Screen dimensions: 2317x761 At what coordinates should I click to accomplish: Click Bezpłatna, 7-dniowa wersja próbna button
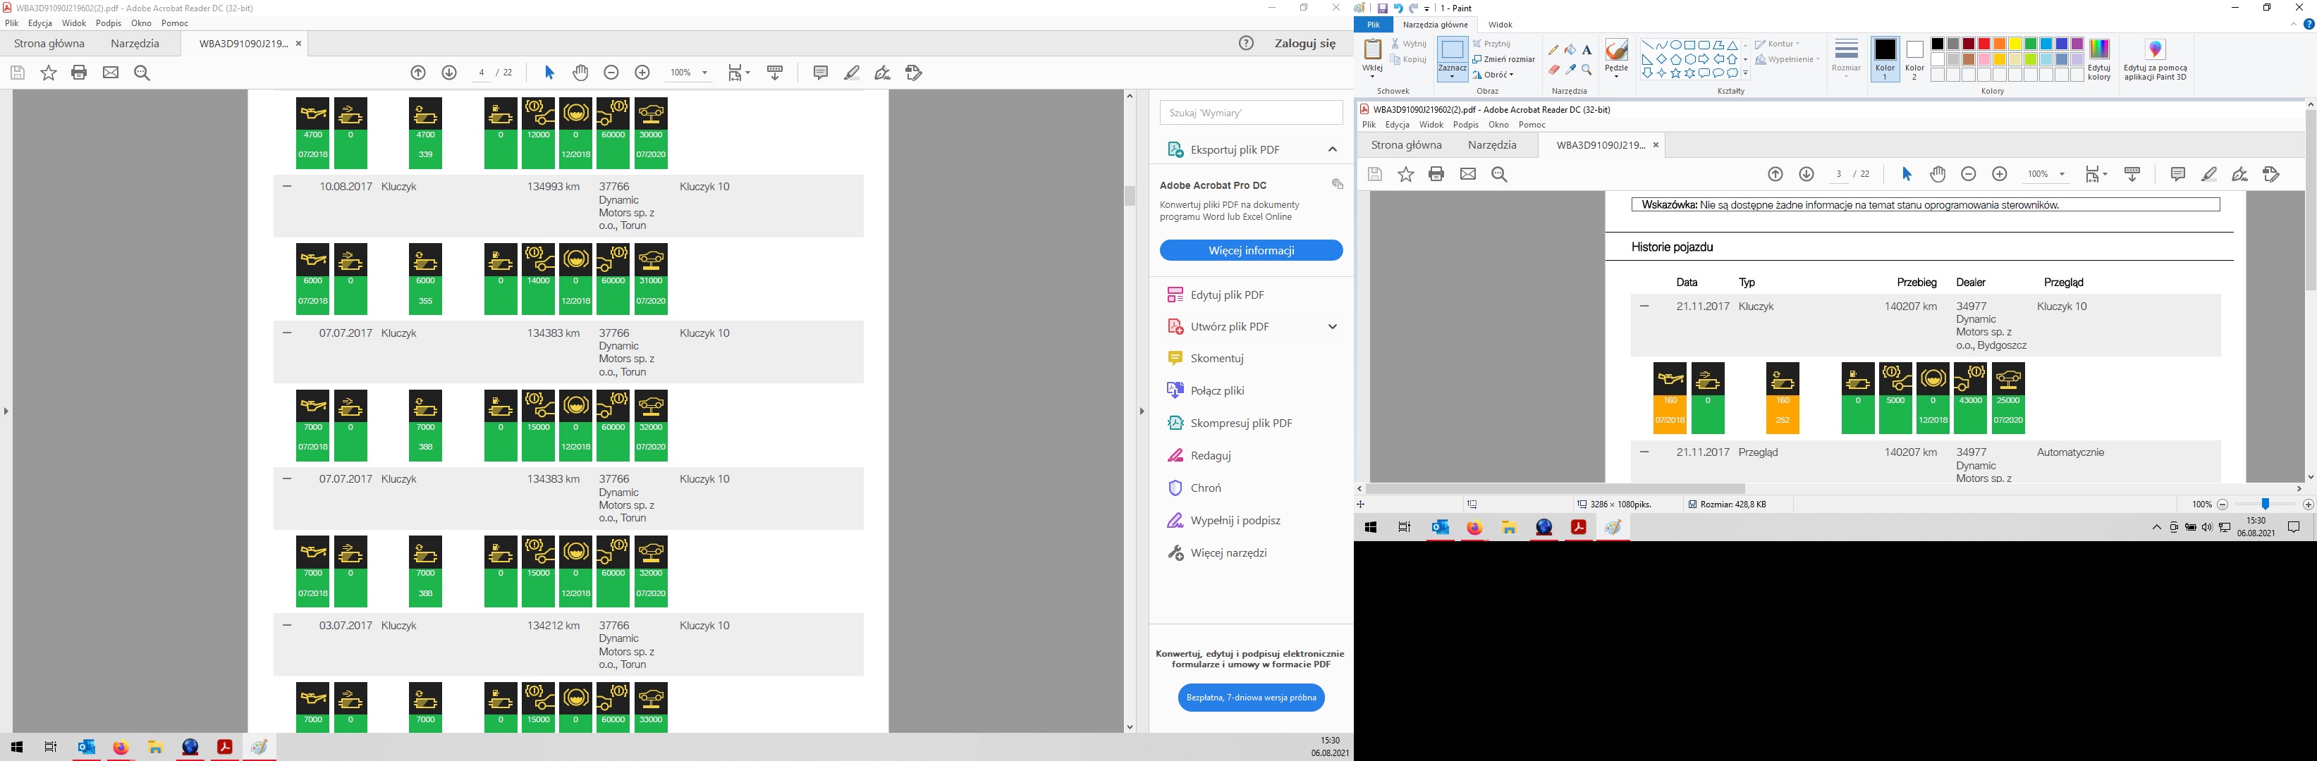click(x=1251, y=697)
